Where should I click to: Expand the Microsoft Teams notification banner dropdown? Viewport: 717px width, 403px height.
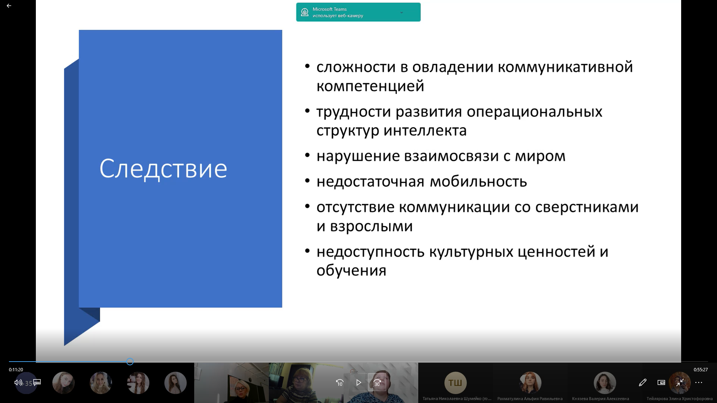tap(401, 12)
